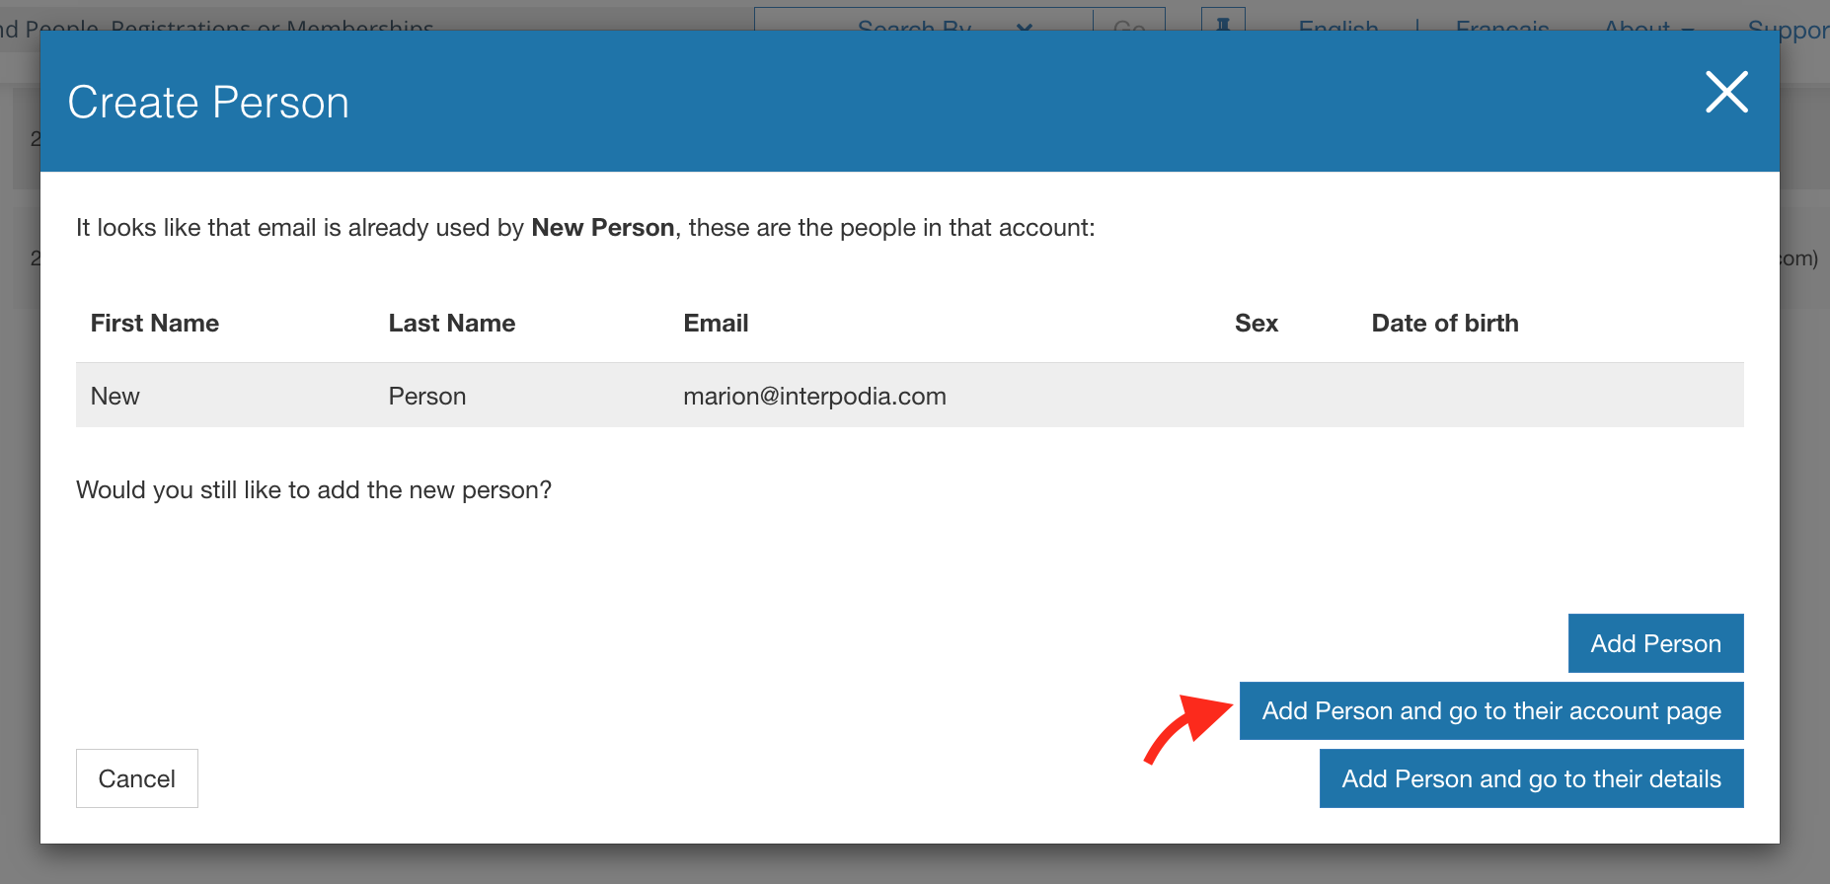Expand the About menu
This screenshot has height=884, width=1830.
pyautogui.click(x=1647, y=26)
